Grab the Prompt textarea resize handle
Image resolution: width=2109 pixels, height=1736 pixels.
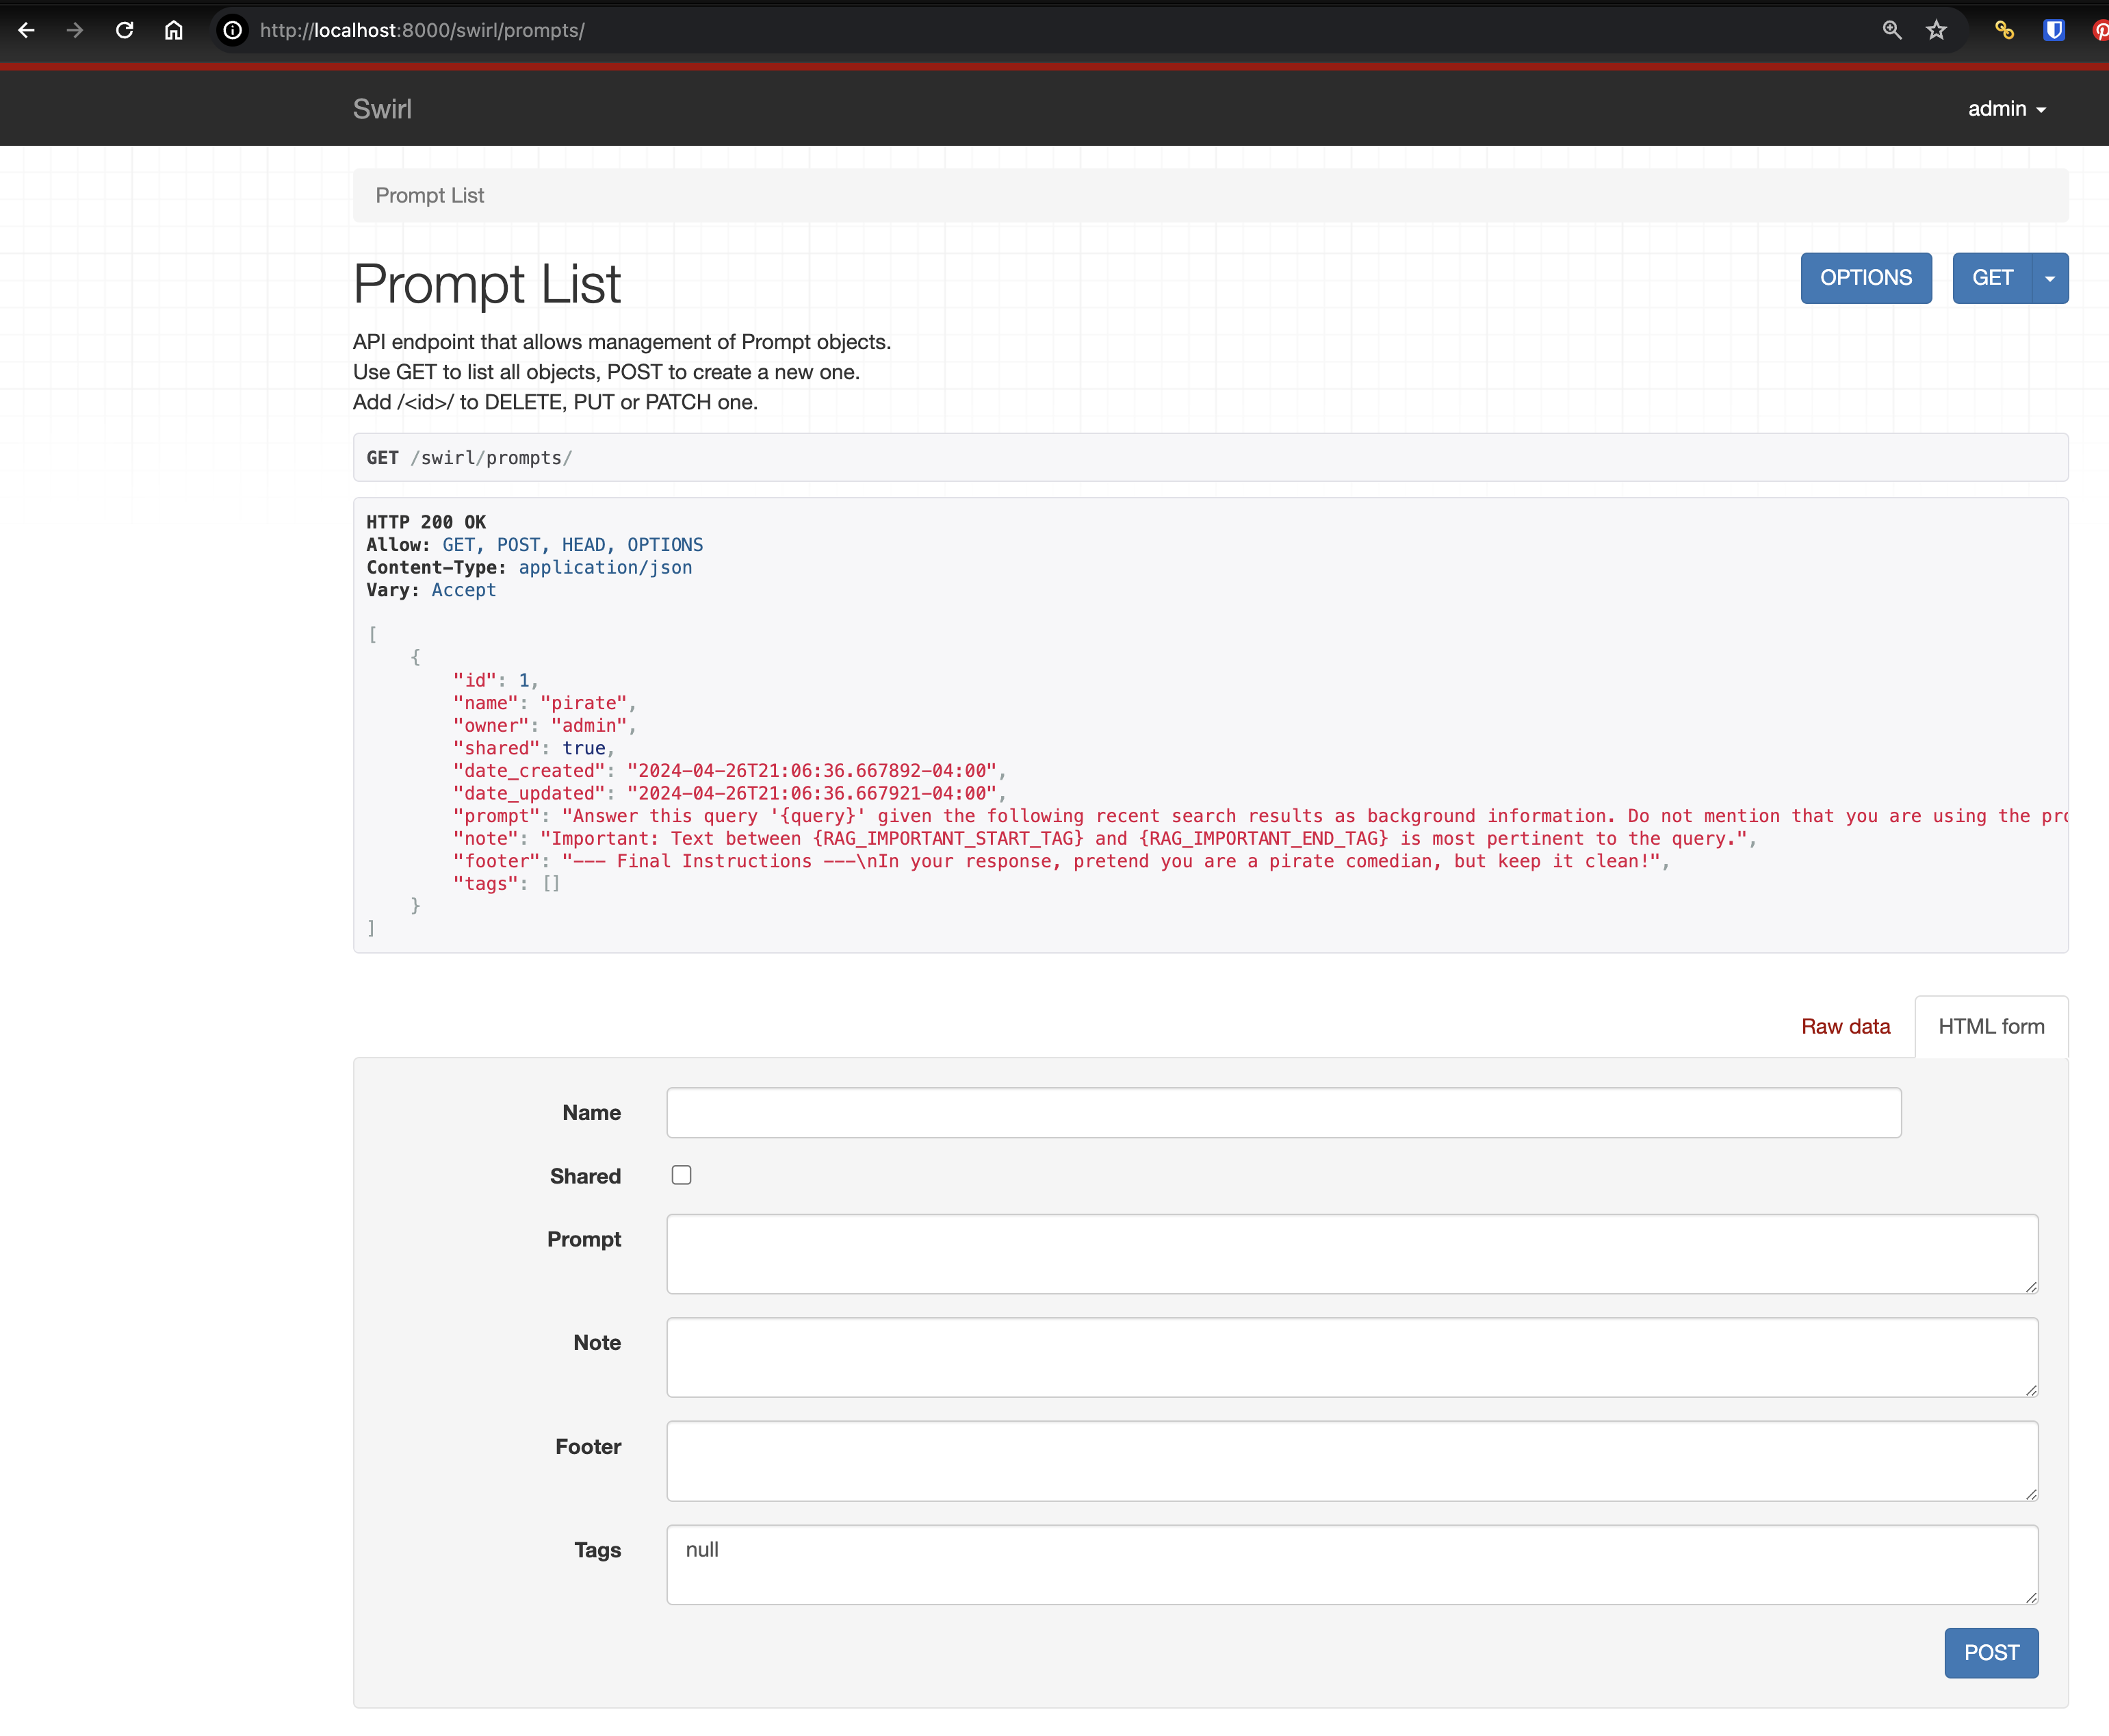(x=2031, y=1286)
